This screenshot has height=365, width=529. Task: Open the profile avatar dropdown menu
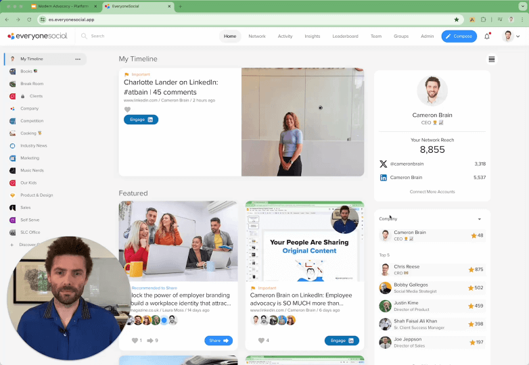point(512,36)
